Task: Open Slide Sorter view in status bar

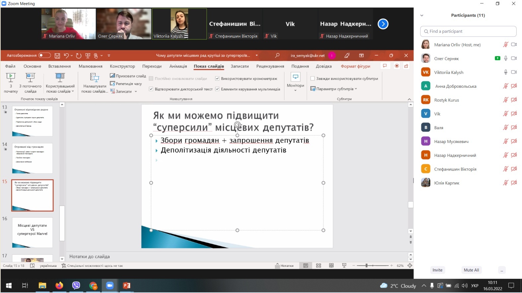Action: point(319,266)
